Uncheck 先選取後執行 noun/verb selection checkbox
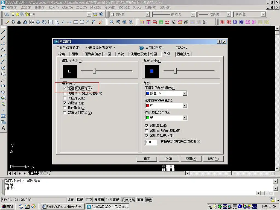 (65, 88)
